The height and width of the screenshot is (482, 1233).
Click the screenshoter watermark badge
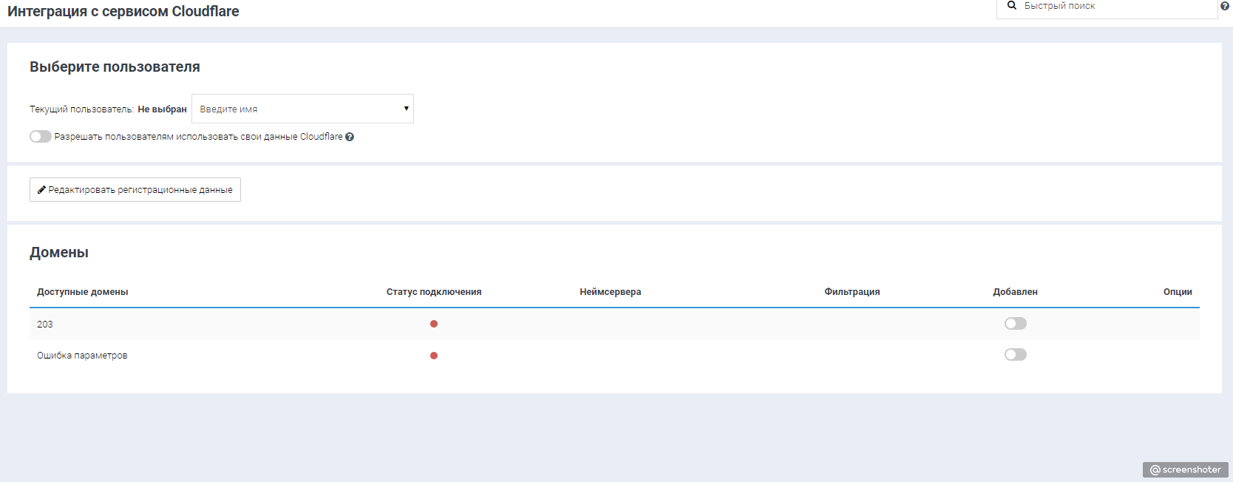1186,469
